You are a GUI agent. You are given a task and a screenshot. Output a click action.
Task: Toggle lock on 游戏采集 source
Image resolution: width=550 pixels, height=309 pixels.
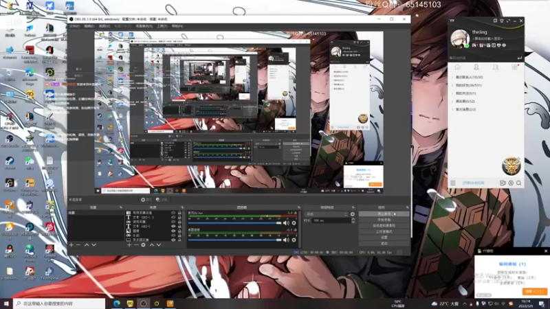point(179,222)
